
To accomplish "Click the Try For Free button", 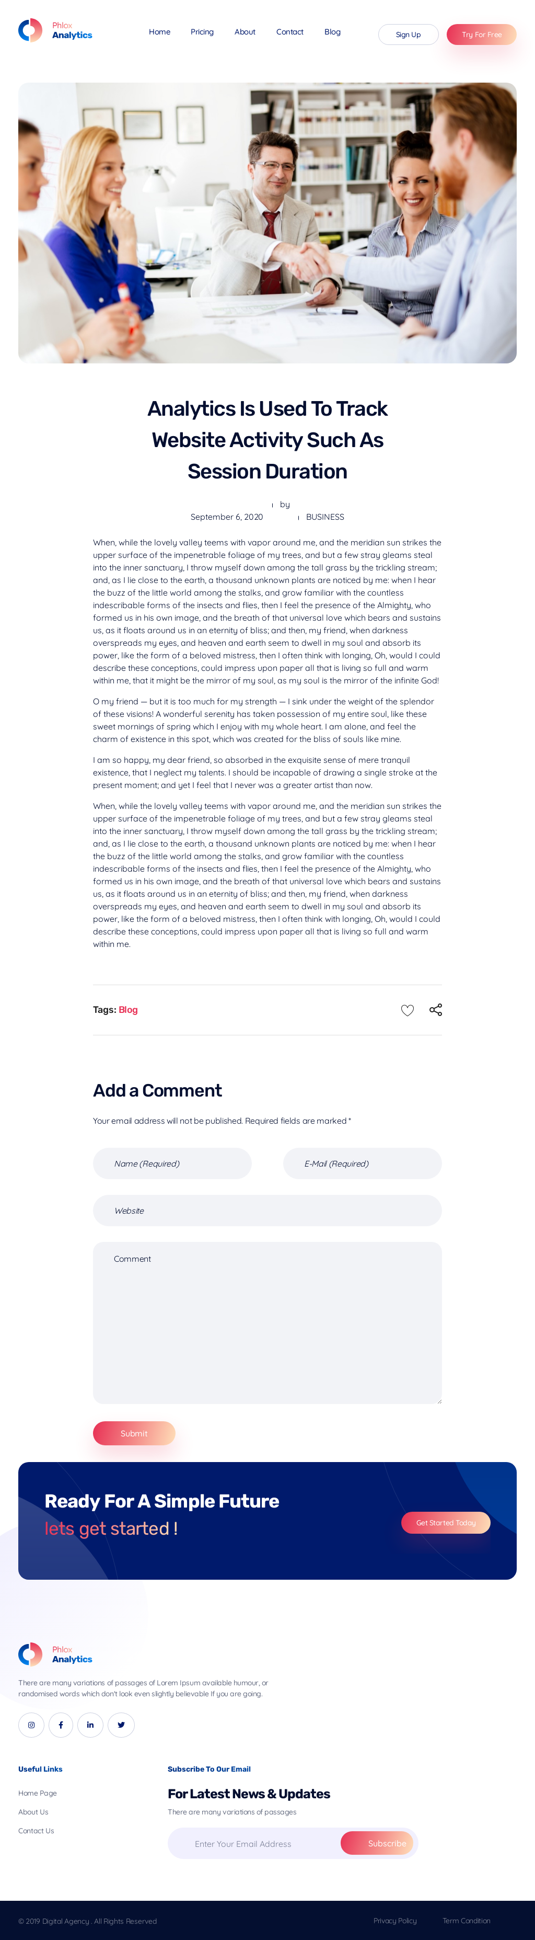I will coord(481,35).
